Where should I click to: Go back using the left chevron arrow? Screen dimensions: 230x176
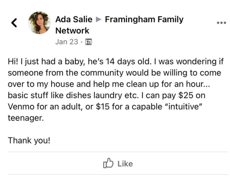pyautogui.click(x=14, y=23)
